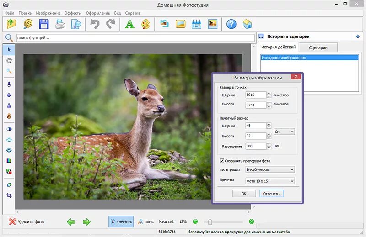Open the 'Эффекты' menu
Image resolution: width=366 pixels, height=237 pixels.
(73, 13)
